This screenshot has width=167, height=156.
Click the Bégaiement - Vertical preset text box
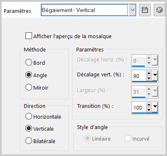[85, 10]
